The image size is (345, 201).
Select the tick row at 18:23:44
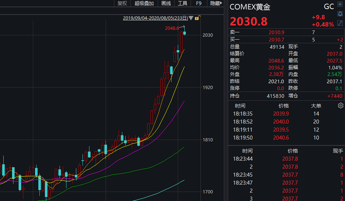point(286,159)
